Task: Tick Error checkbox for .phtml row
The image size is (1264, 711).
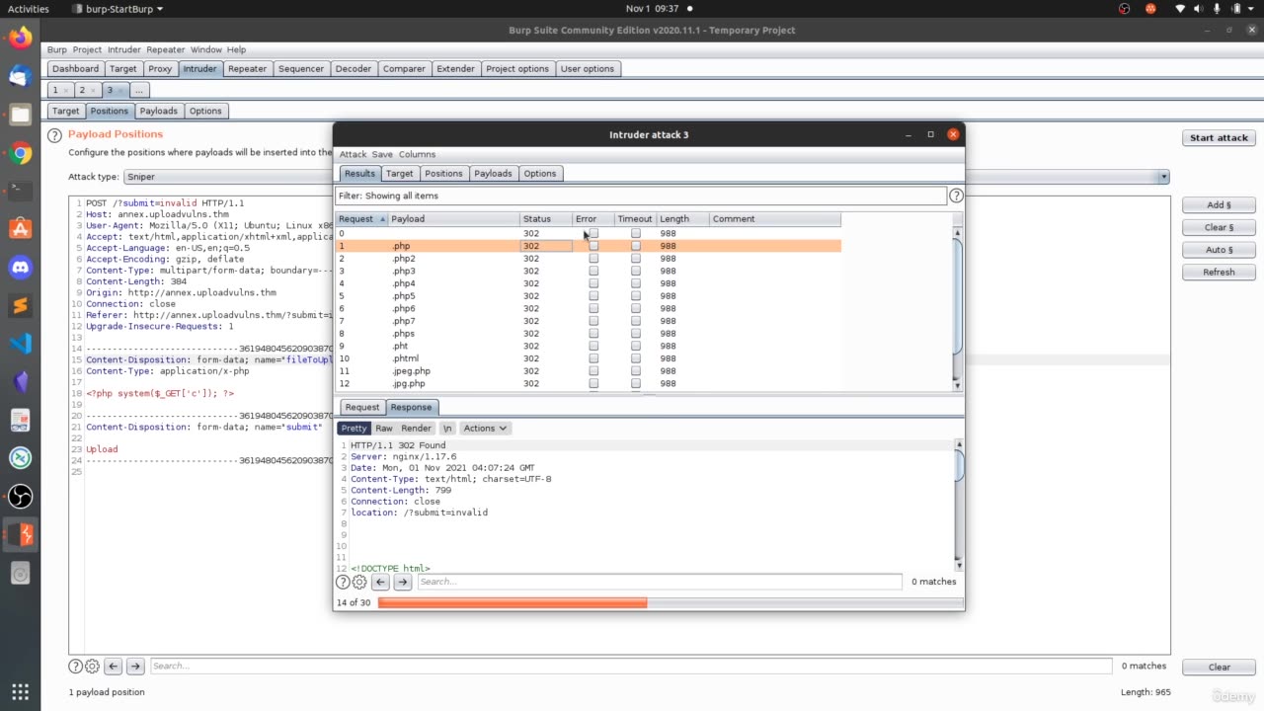Action: (593, 358)
